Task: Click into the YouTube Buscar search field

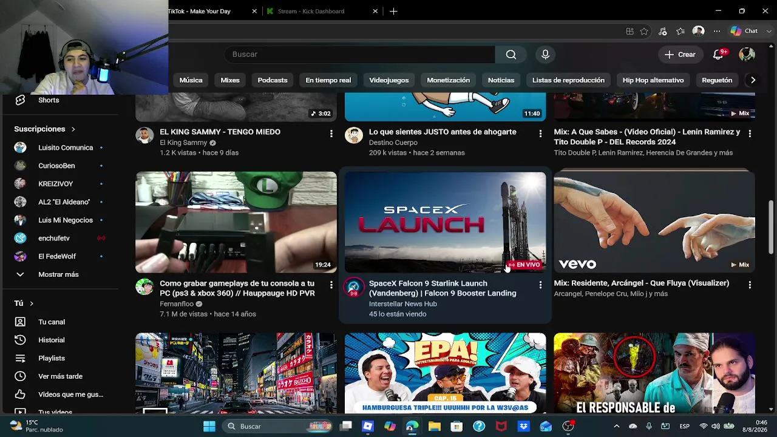Action: click(x=359, y=55)
